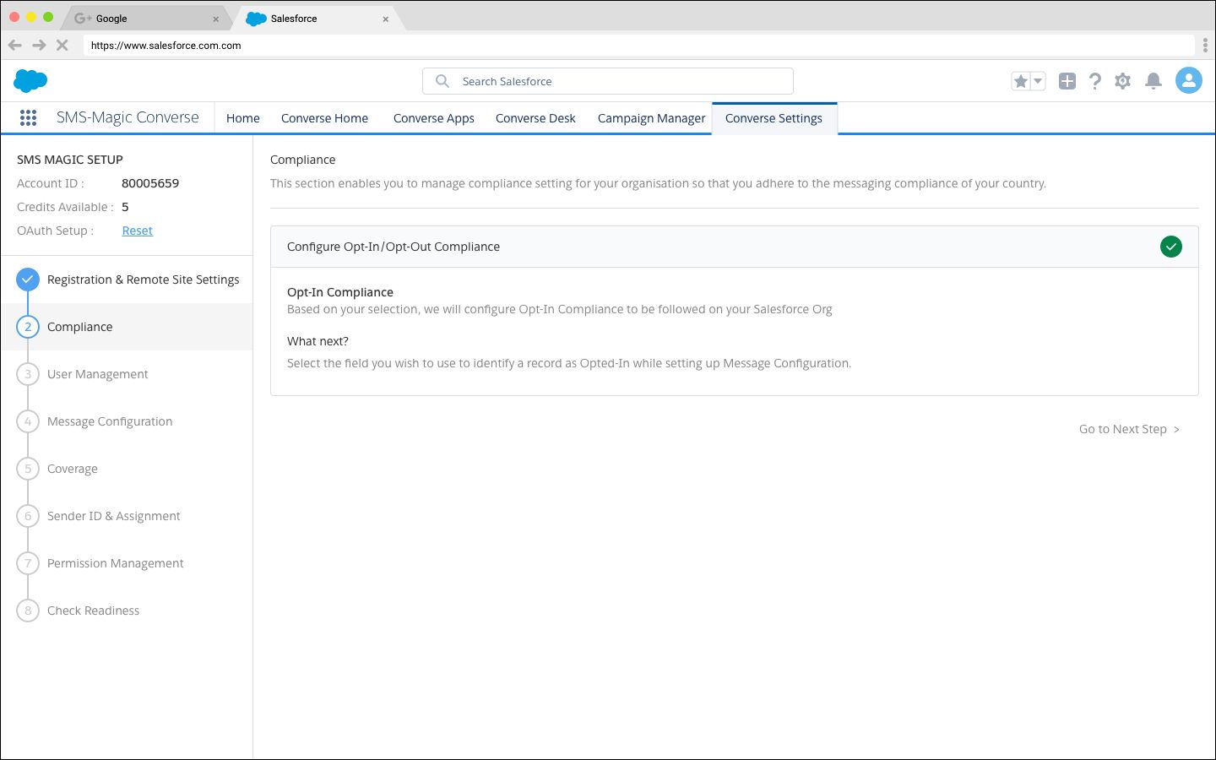
Task: Open the App Launcher grid icon
Action: (x=28, y=118)
